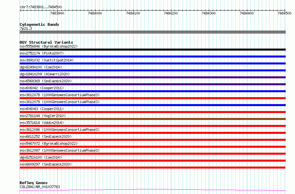Viewport: 295px width, 194px height.
Task: Click the esv3571614 Uddin2014 label
Action: (x=42, y=123)
